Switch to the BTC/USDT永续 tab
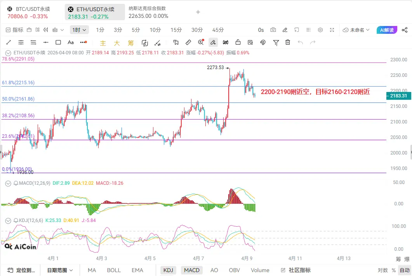Image resolution: width=412 pixels, height=276 pixels. (x=28, y=12)
